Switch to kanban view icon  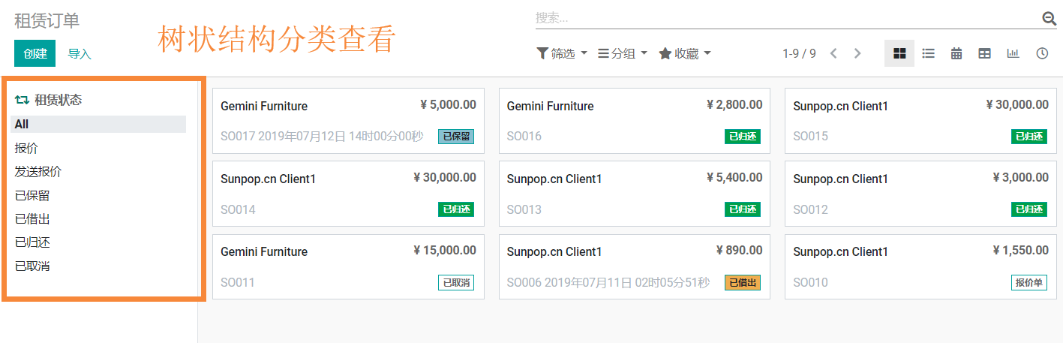point(899,53)
